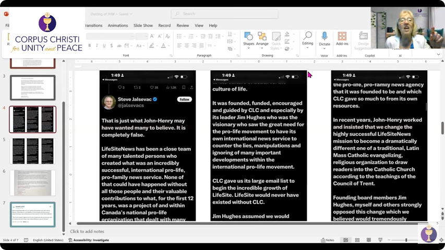The width and height of the screenshot is (445, 250).
Task: Open the Slide Show tab
Action: pos(143,26)
